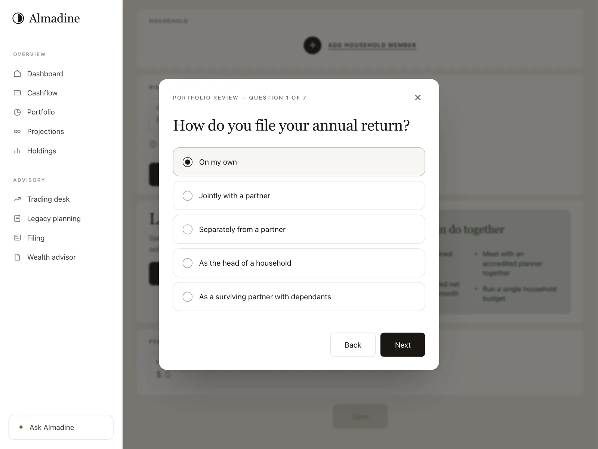
Task: Pick "As the head of a household"
Action: pos(299,263)
